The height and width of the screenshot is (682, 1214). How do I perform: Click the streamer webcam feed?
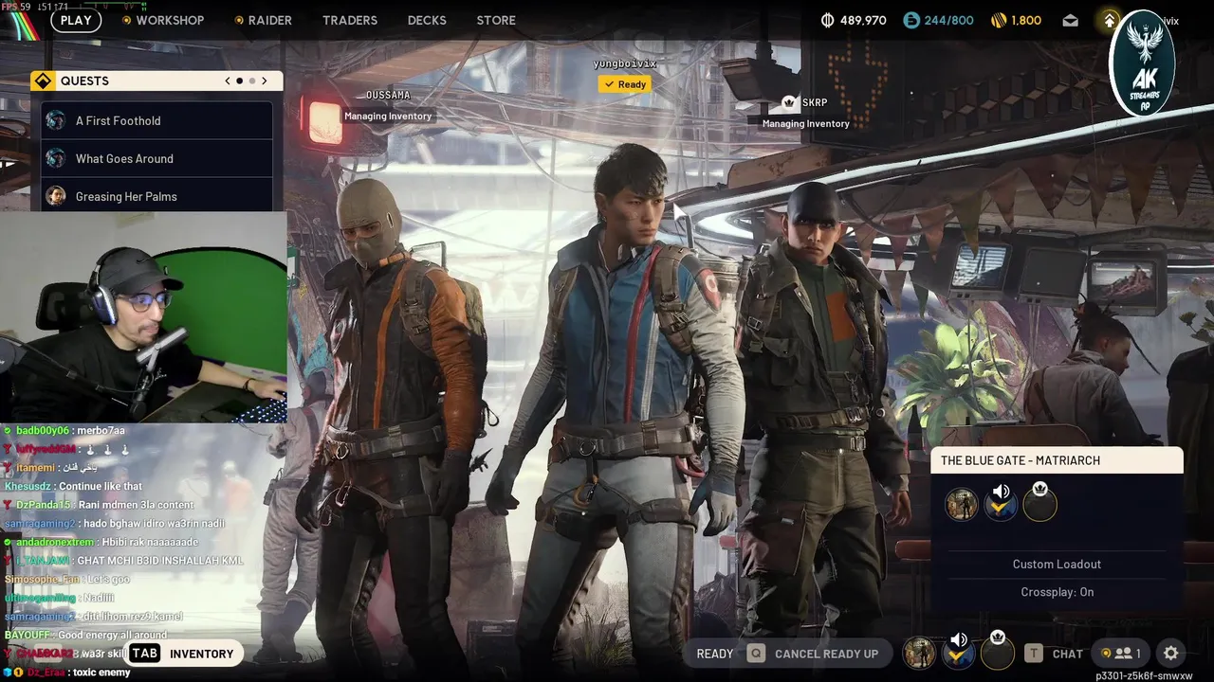[143, 316]
